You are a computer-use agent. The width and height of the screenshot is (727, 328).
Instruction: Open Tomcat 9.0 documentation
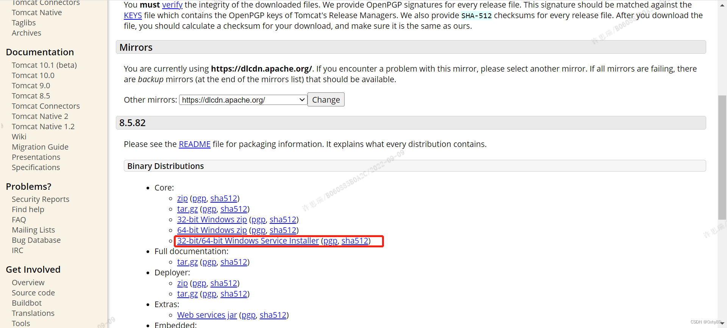pyautogui.click(x=31, y=86)
